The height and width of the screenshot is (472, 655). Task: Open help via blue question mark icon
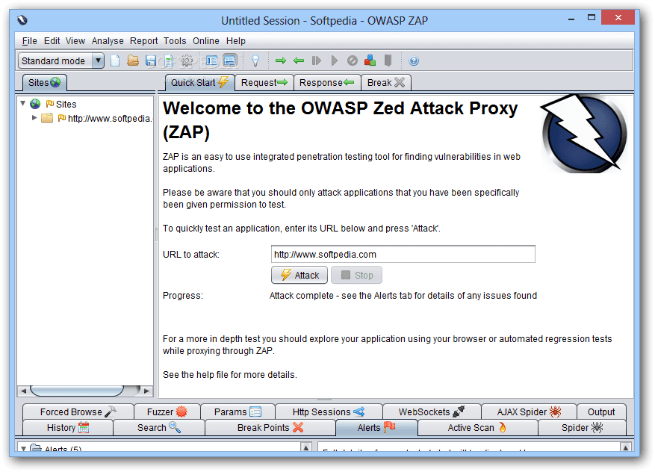point(414,61)
